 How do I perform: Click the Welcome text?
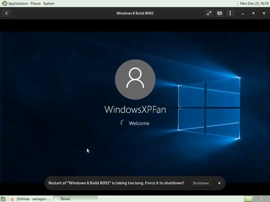[x=139, y=123]
